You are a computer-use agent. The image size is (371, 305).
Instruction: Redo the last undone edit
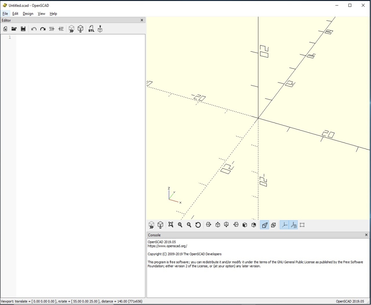click(x=43, y=29)
